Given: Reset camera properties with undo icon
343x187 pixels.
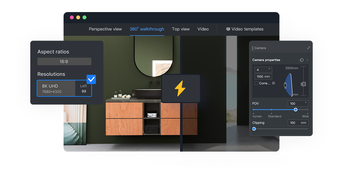Looking at the screenshot, I should (x=302, y=60).
